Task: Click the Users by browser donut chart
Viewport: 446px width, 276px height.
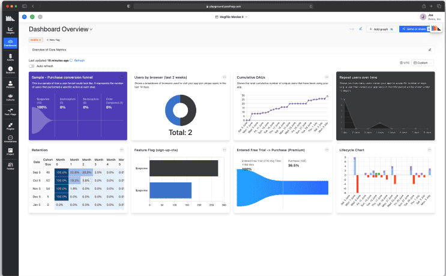Action: point(180,110)
